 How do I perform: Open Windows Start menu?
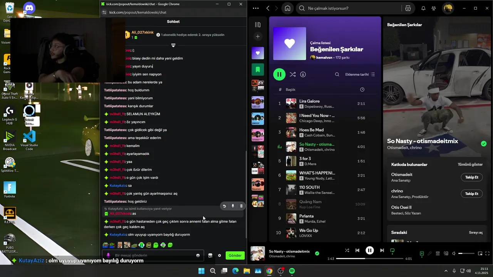tap(201, 271)
